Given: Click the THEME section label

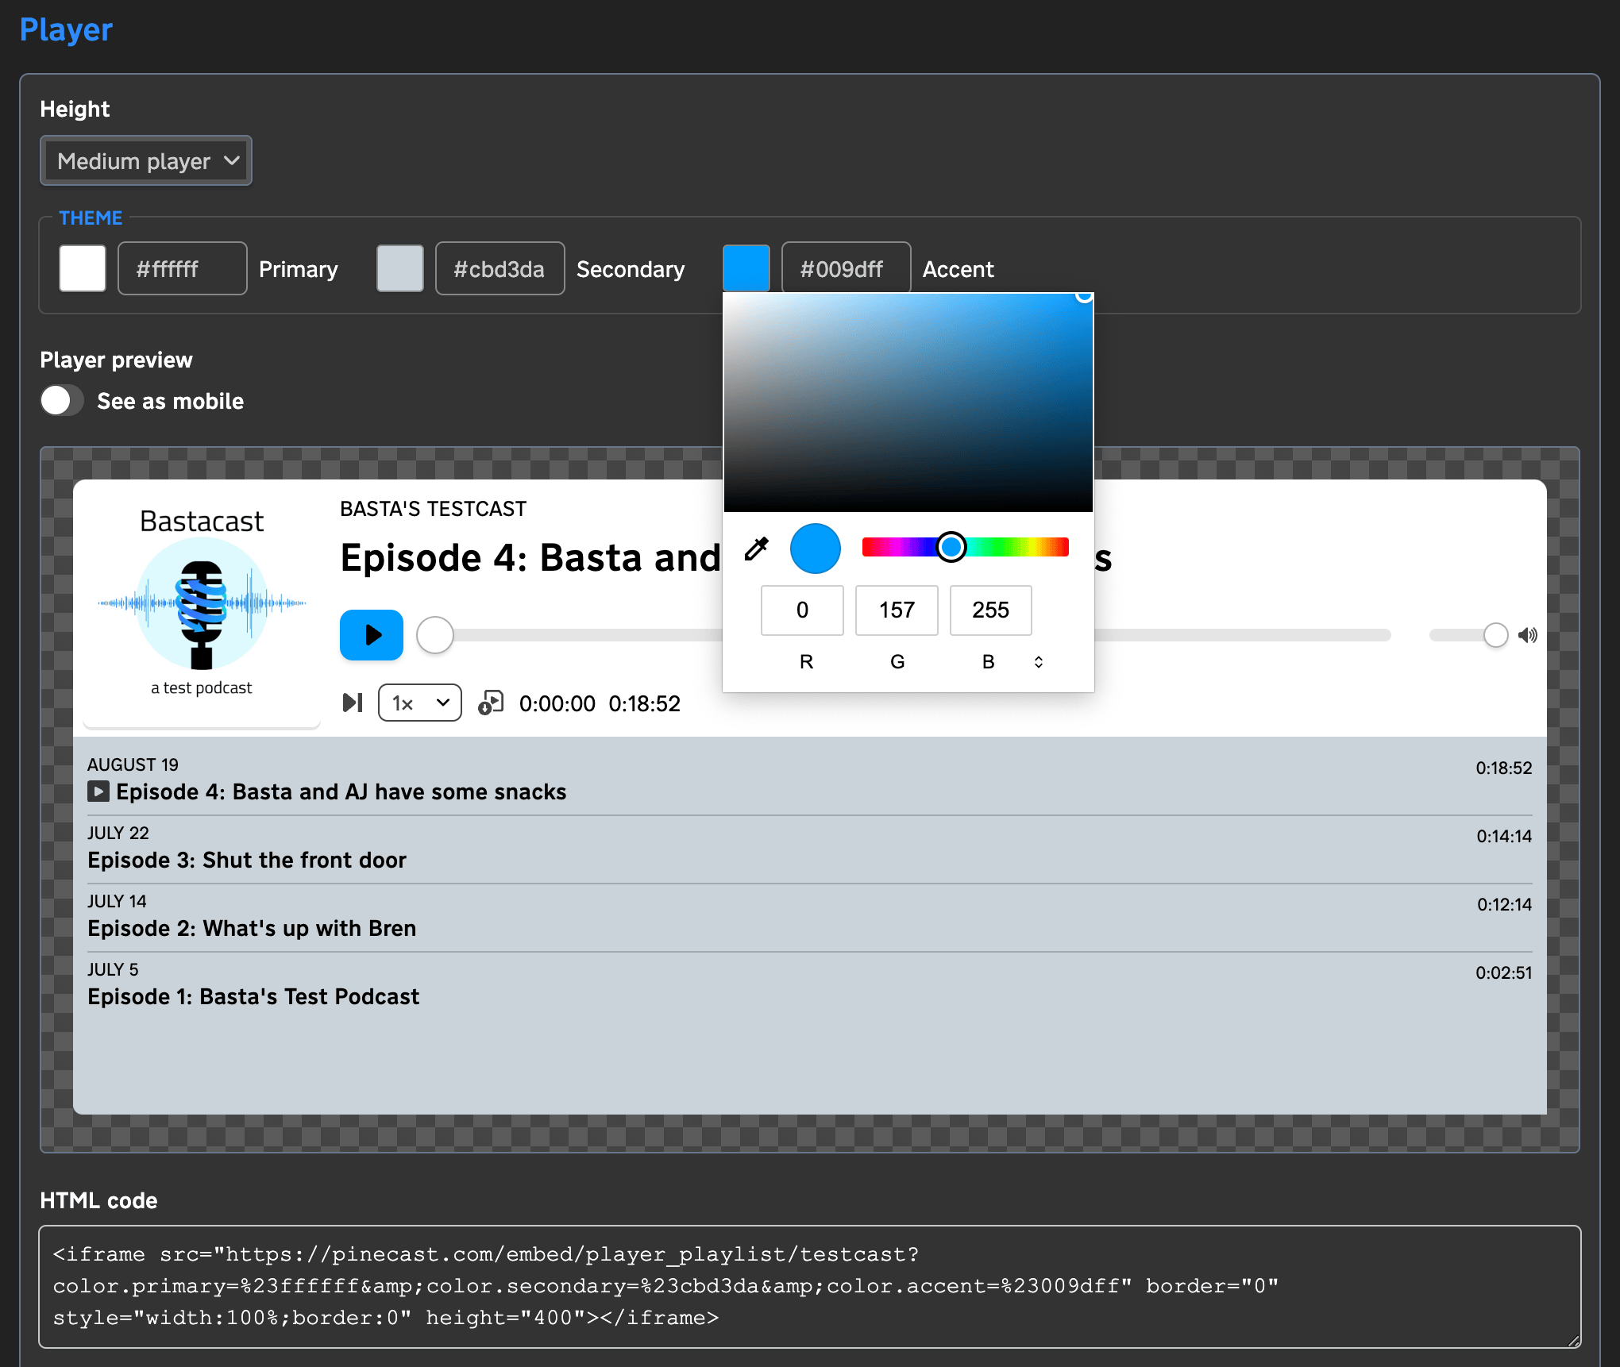Looking at the screenshot, I should (90, 218).
